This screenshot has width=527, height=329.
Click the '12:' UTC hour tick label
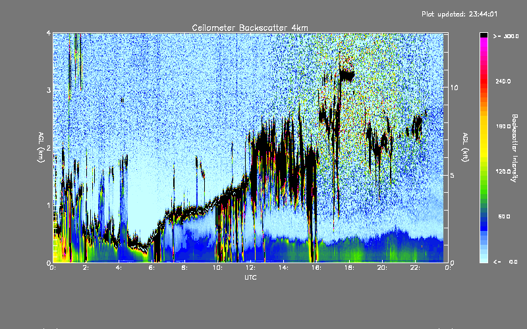point(250,268)
